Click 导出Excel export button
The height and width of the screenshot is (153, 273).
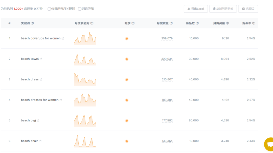(196, 9)
